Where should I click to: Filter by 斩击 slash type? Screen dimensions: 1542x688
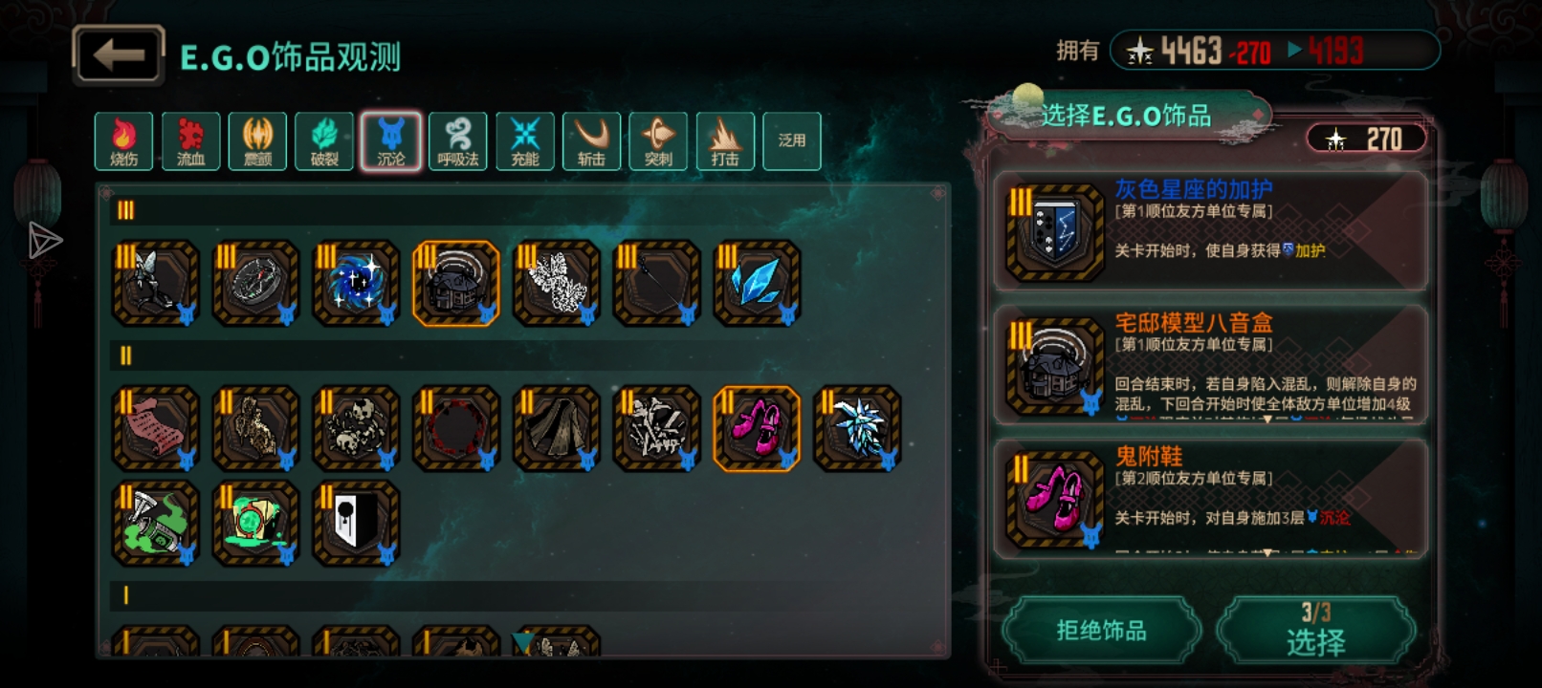(x=592, y=141)
